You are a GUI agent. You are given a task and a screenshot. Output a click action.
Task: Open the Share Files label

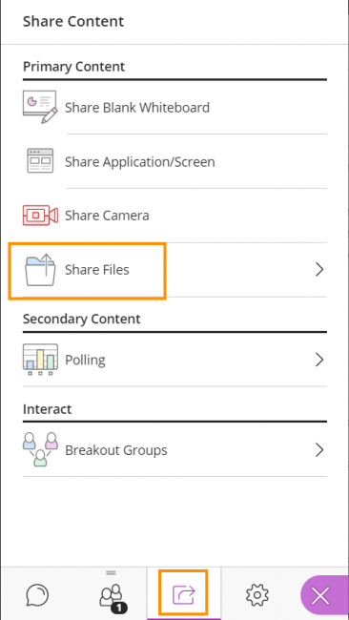click(97, 270)
